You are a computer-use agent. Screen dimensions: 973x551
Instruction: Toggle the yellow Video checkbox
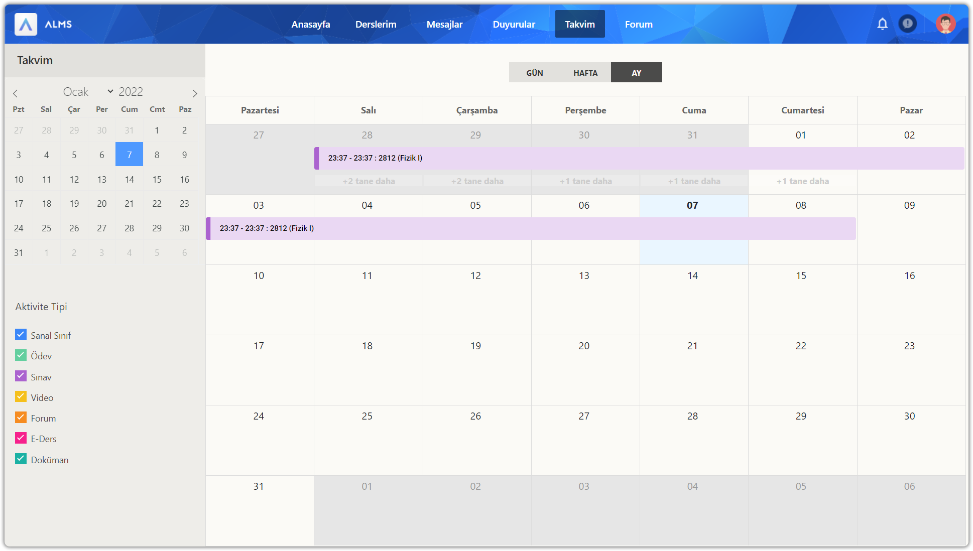coord(21,396)
